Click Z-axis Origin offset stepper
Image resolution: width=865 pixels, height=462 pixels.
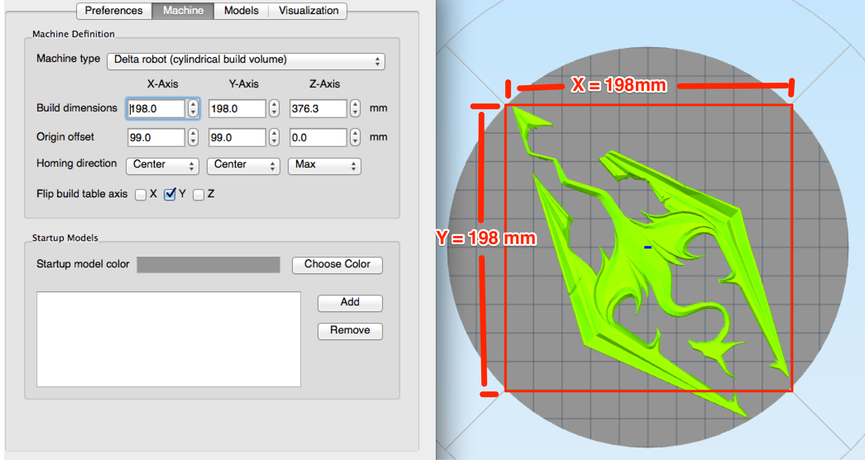pyautogui.click(x=355, y=137)
